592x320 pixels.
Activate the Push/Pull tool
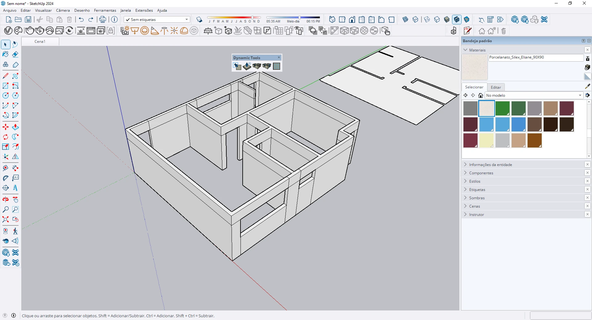pos(15,127)
